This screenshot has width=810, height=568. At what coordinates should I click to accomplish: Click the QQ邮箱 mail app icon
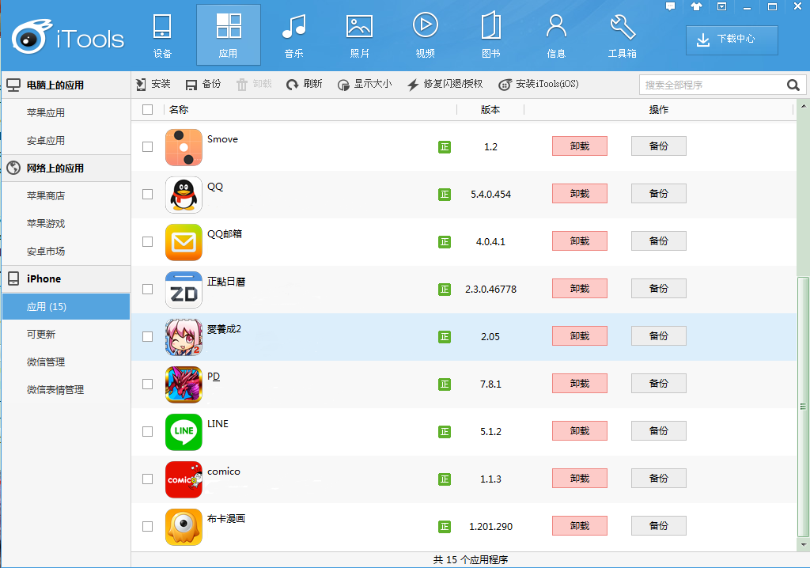[x=184, y=242]
